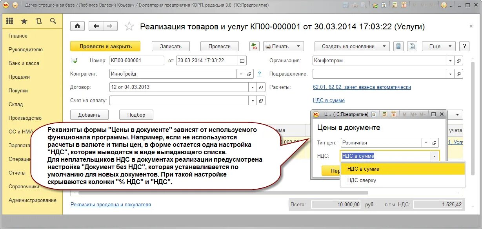Viewport: 482px width, 229px height.
Task: Open Favorites star in the sidebar
Action: (24, 21)
